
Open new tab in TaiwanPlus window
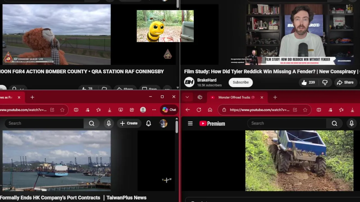coord(32,97)
